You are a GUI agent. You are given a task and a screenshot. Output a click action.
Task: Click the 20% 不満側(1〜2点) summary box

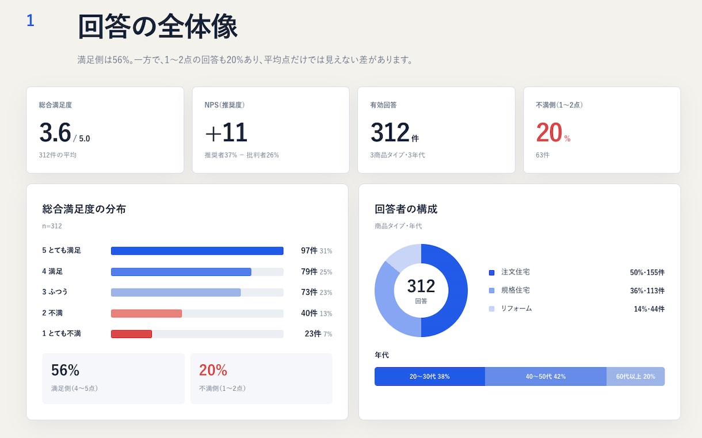point(261,378)
